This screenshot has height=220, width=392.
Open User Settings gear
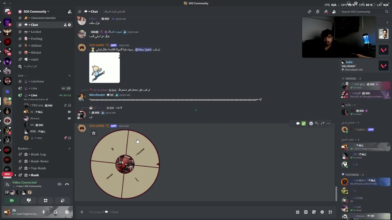67,212
